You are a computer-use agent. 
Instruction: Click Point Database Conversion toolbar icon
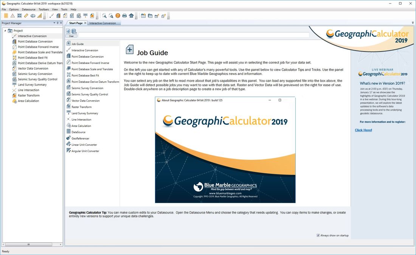(58, 16)
